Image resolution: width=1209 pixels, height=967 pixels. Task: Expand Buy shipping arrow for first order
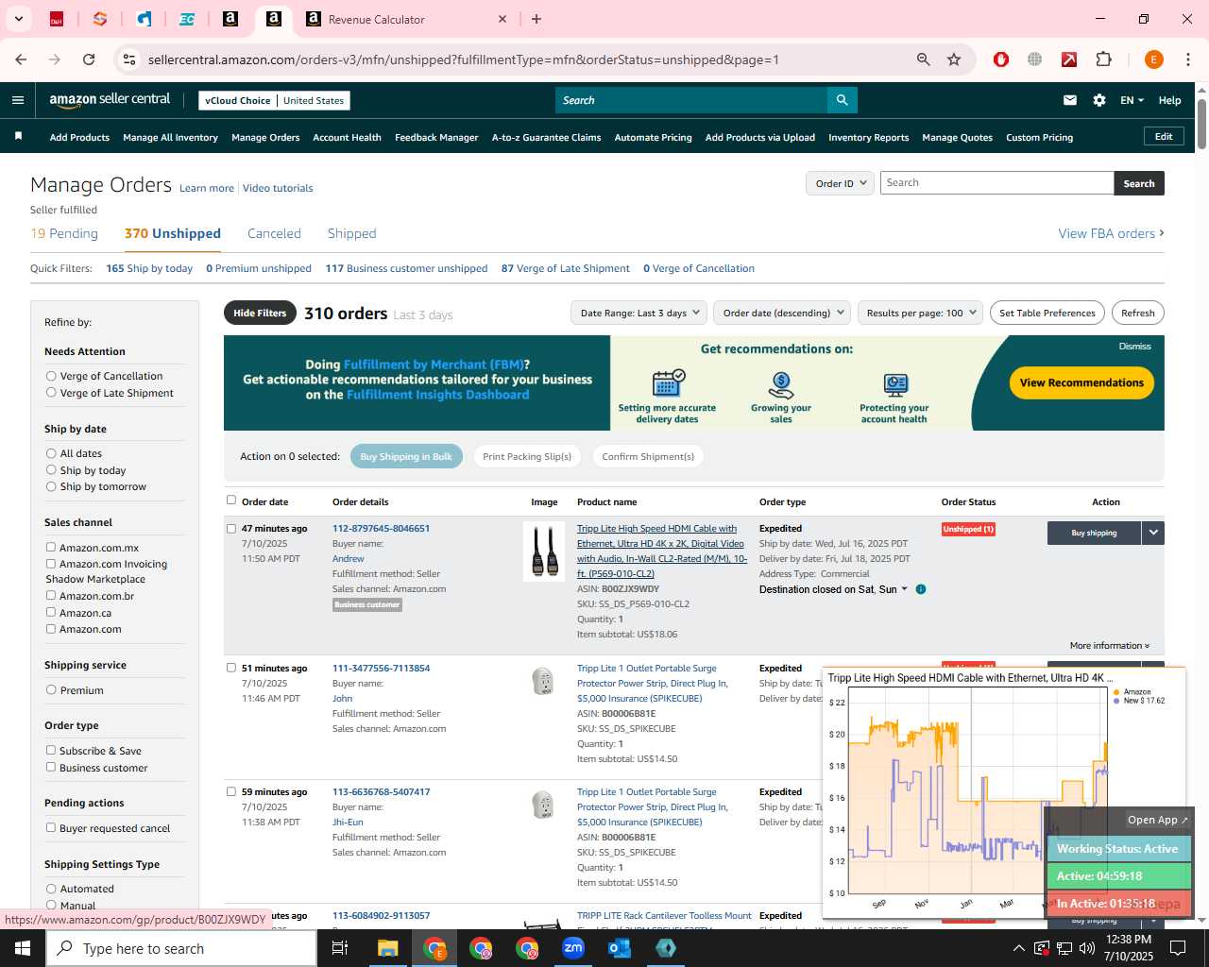point(1152,533)
